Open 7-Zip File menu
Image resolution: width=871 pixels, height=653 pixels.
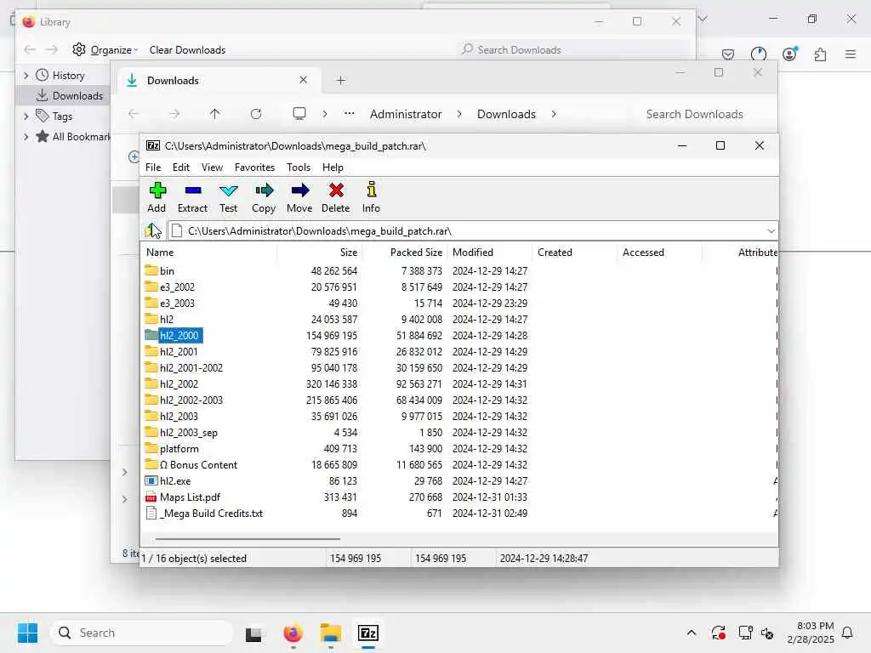(x=153, y=168)
